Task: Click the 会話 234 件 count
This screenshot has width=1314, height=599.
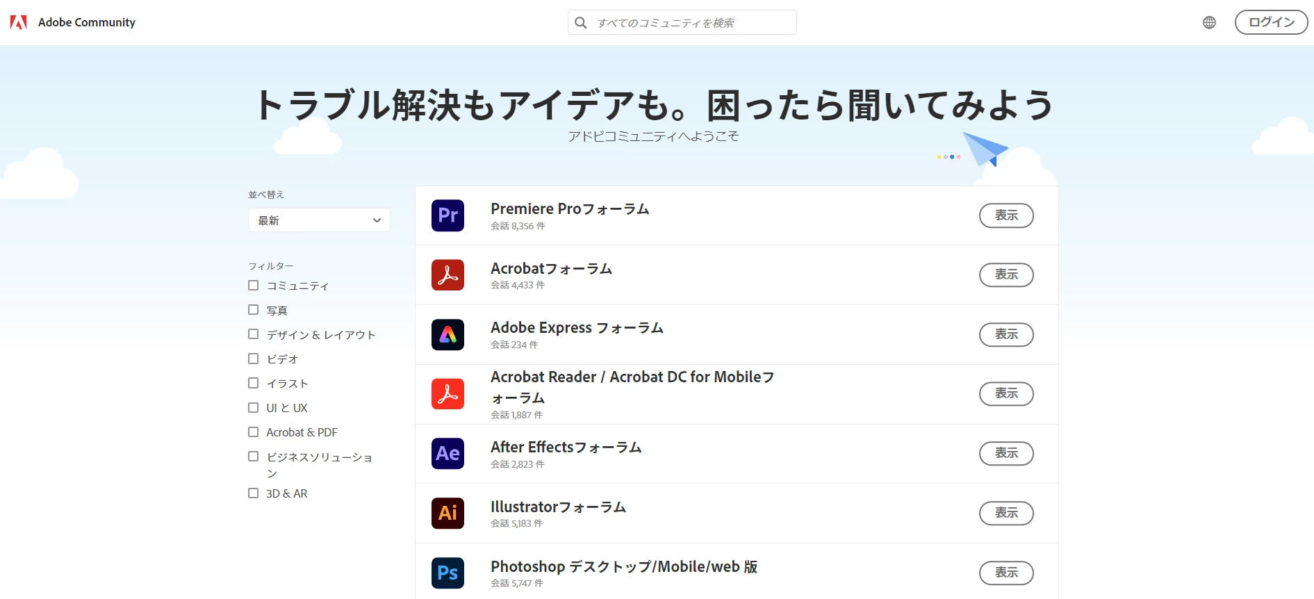Action: [514, 345]
